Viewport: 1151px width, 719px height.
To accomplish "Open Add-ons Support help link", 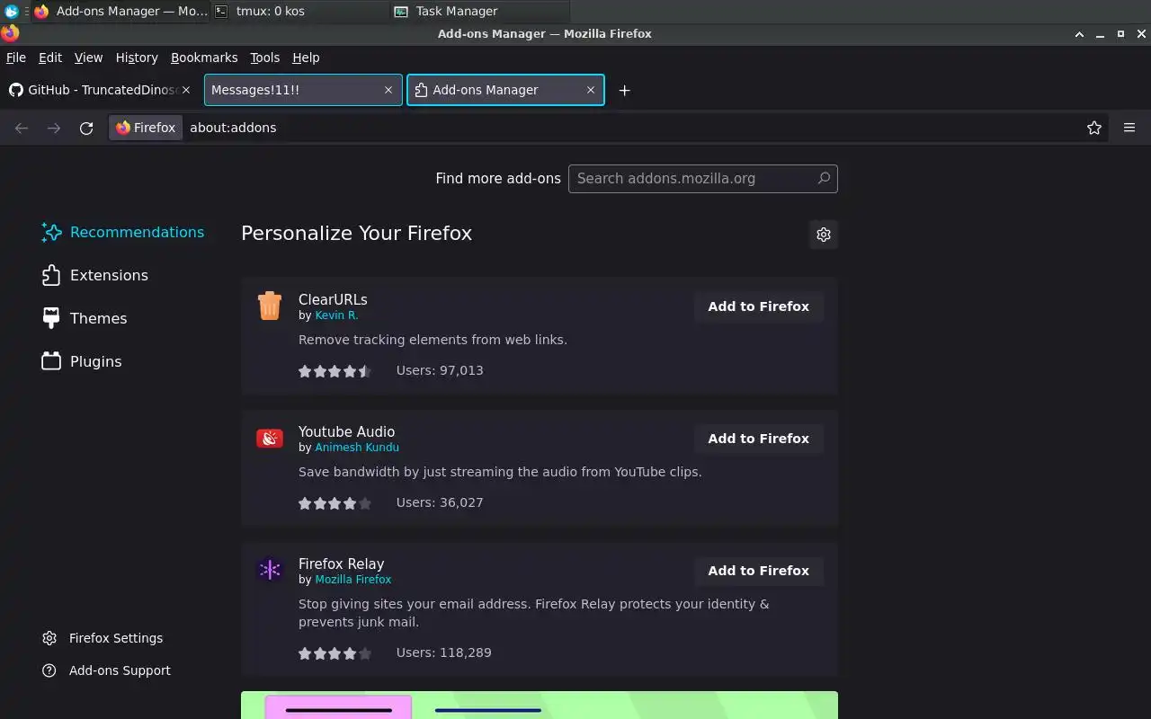I will point(106,670).
